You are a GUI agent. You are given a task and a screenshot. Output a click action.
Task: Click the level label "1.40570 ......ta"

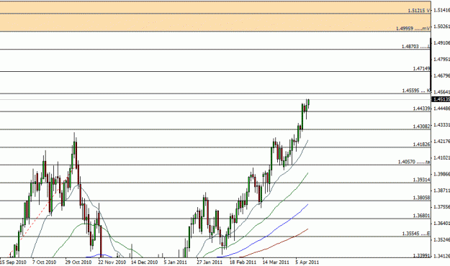pyautogui.click(x=414, y=162)
